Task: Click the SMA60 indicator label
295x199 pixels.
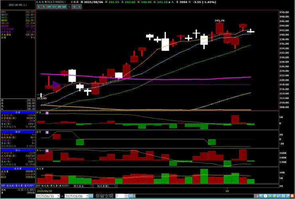Action: coord(4,20)
